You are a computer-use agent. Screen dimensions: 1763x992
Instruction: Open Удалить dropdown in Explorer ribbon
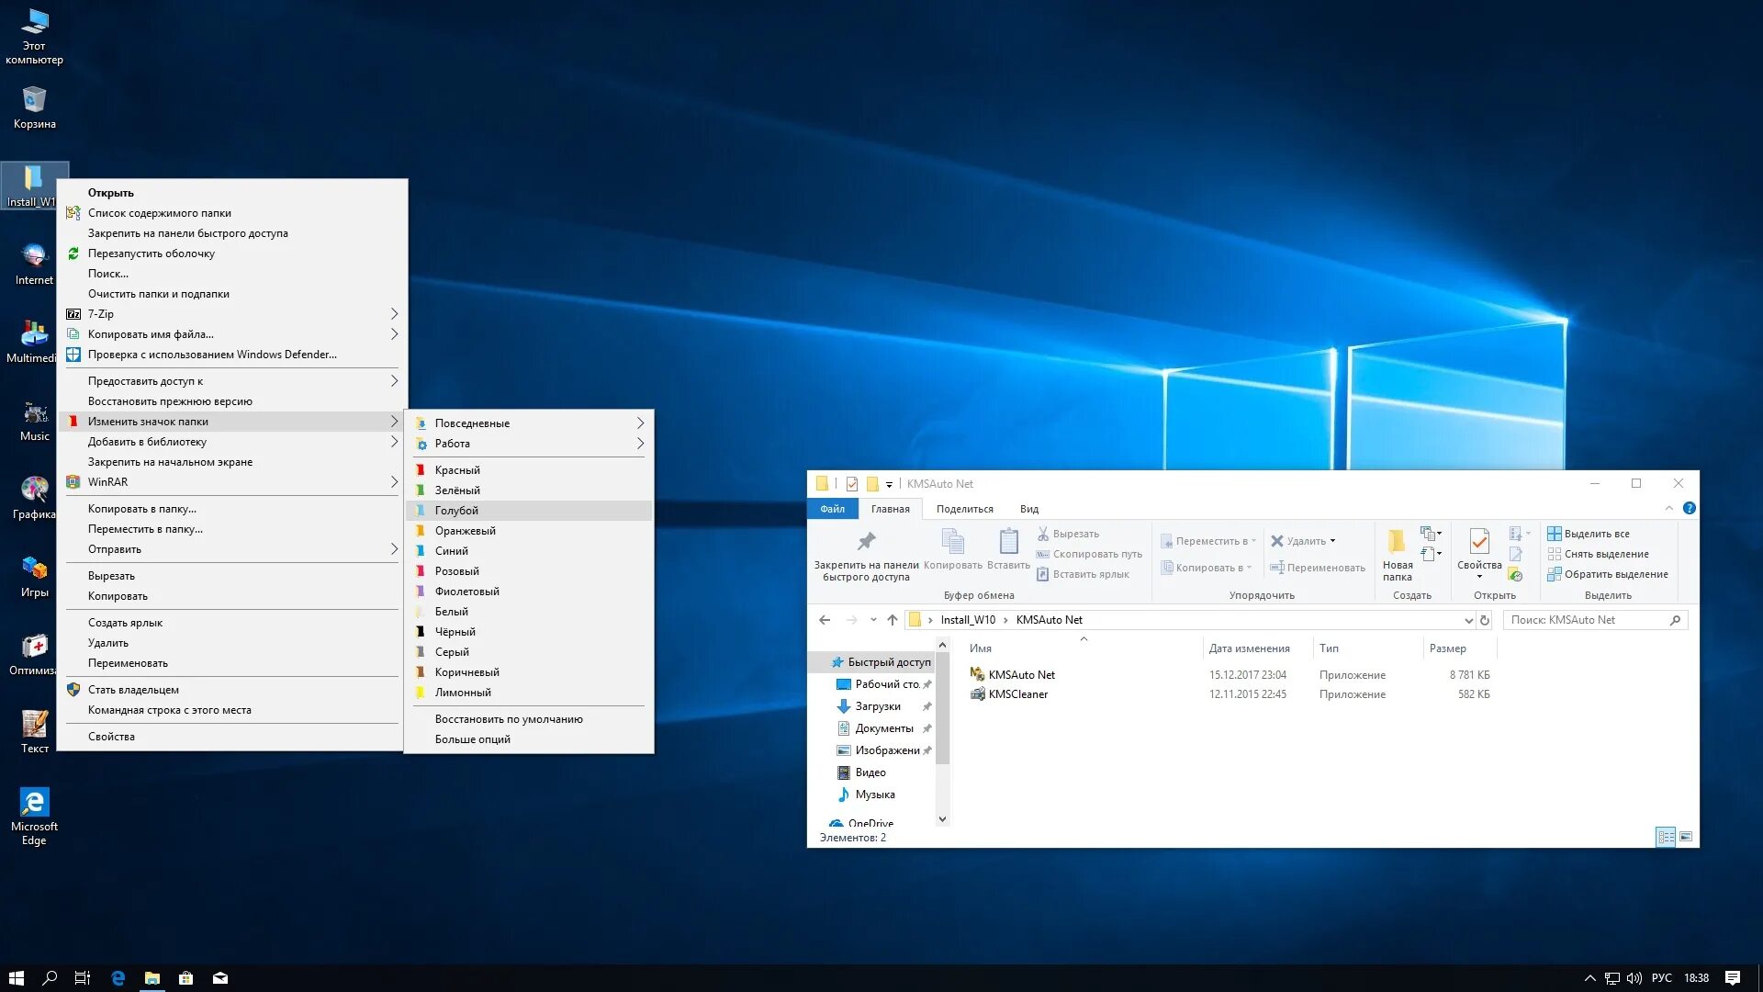pyautogui.click(x=1333, y=541)
